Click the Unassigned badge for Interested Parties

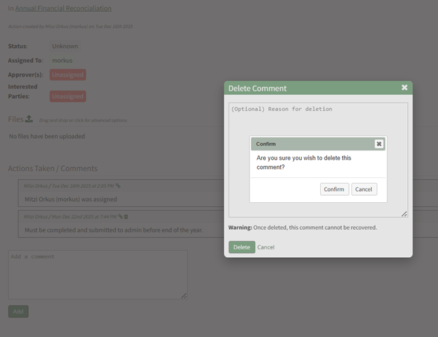pyautogui.click(x=68, y=96)
